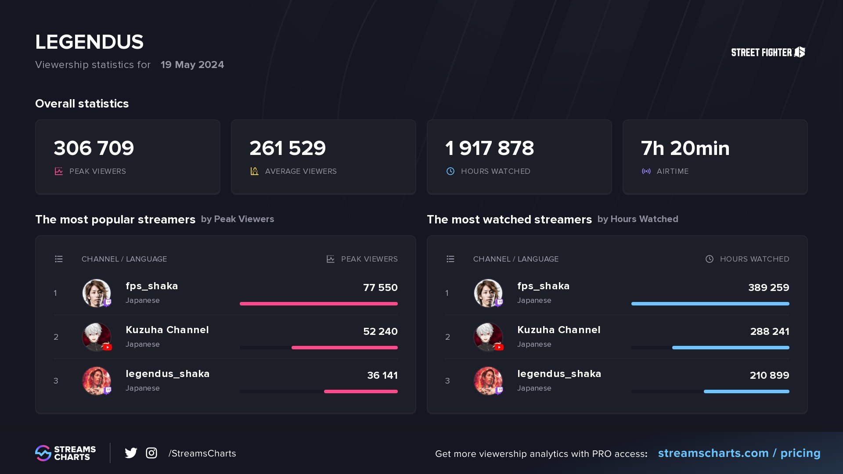
Task: Click the list icon in the popular streamers table
Action: [59, 259]
